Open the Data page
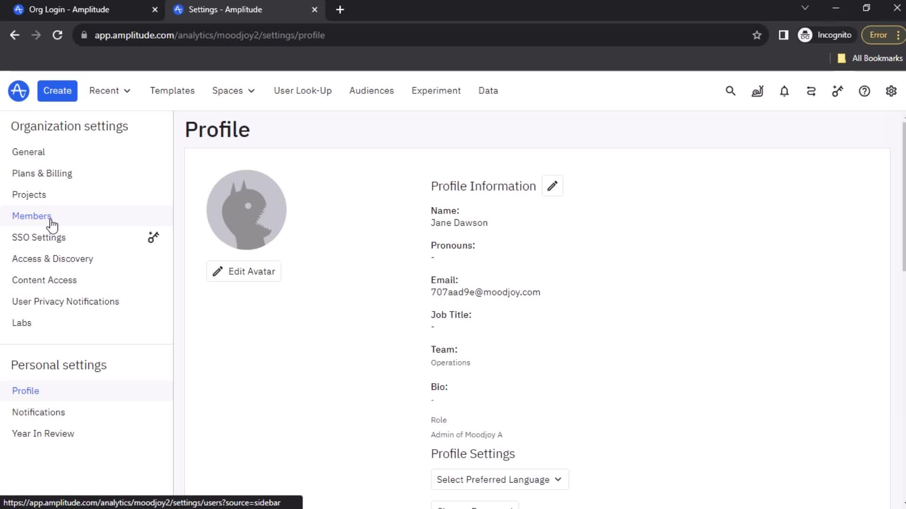Viewport: 906px width, 509px height. [x=488, y=91]
